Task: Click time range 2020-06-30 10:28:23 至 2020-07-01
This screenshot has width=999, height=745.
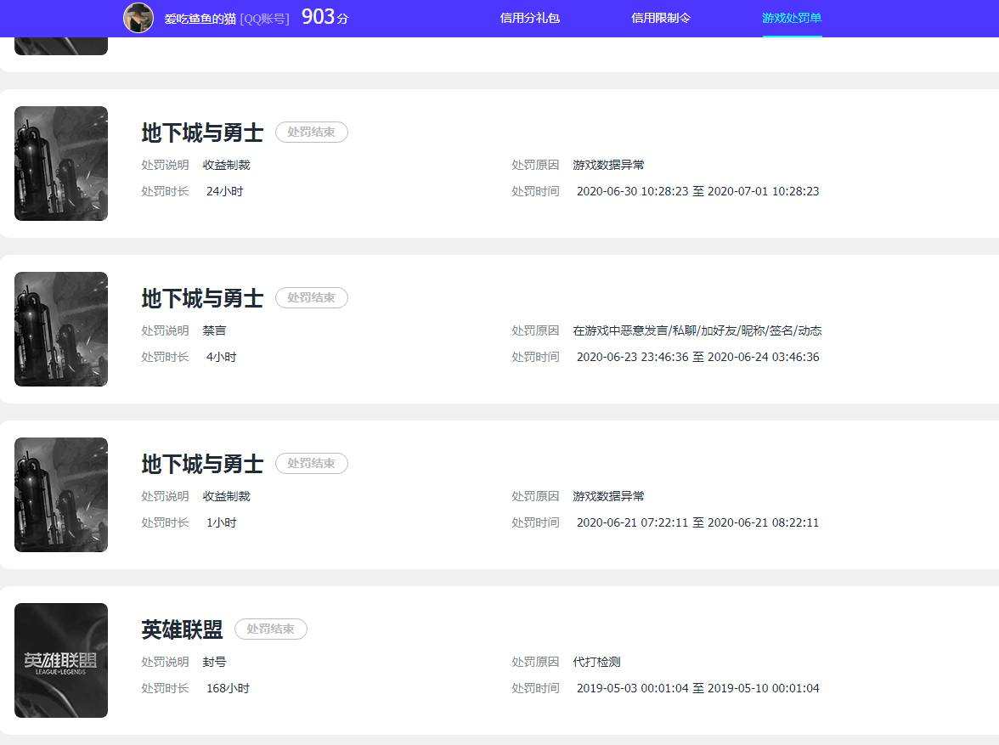Action: click(697, 191)
